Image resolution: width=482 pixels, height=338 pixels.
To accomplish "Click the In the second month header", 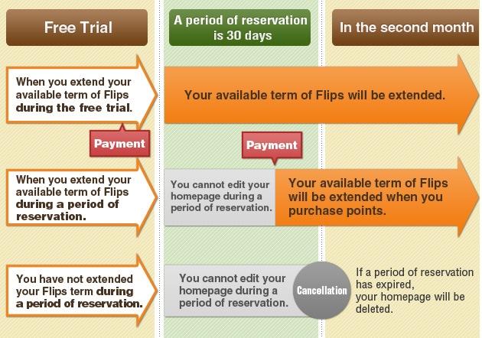I will pos(405,28).
